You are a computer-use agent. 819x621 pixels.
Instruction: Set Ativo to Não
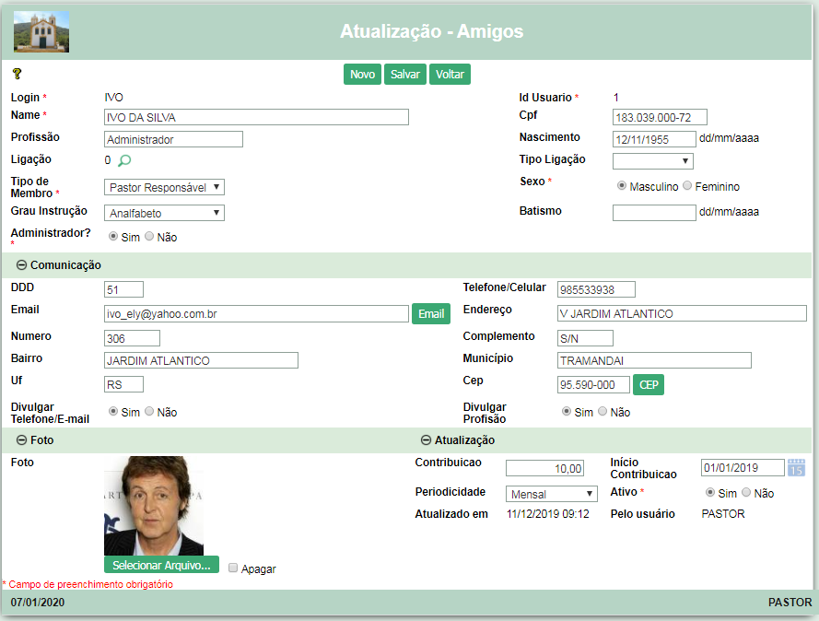pos(746,492)
